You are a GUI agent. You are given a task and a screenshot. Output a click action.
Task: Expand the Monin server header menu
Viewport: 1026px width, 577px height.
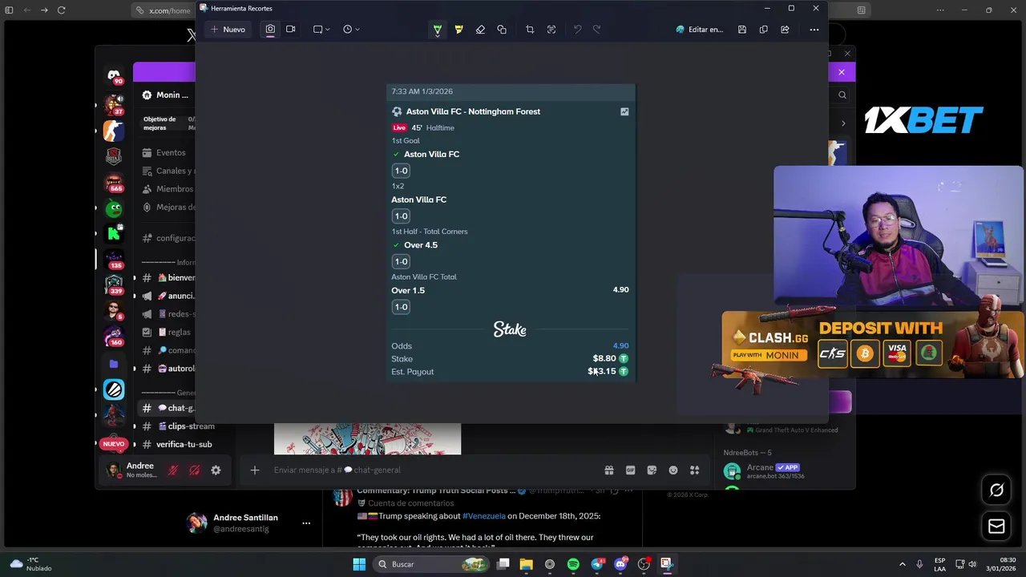(167, 95)
